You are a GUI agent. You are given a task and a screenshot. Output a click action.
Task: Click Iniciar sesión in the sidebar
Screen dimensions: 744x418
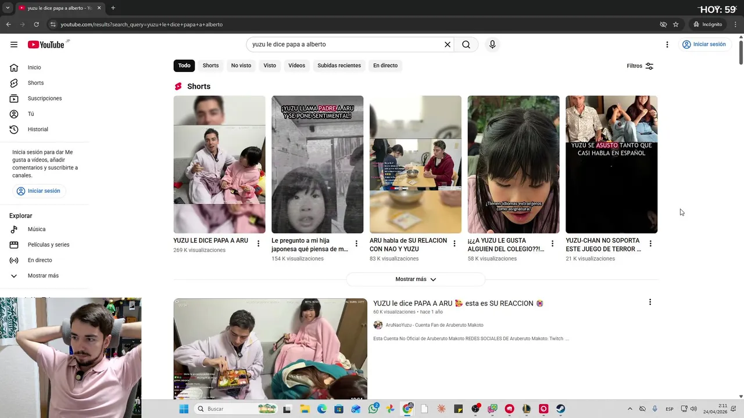[38, 191]
